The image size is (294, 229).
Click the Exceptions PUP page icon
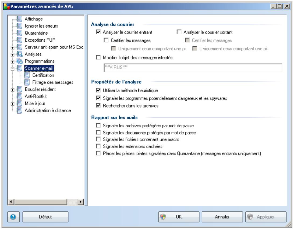pos(19,40)
